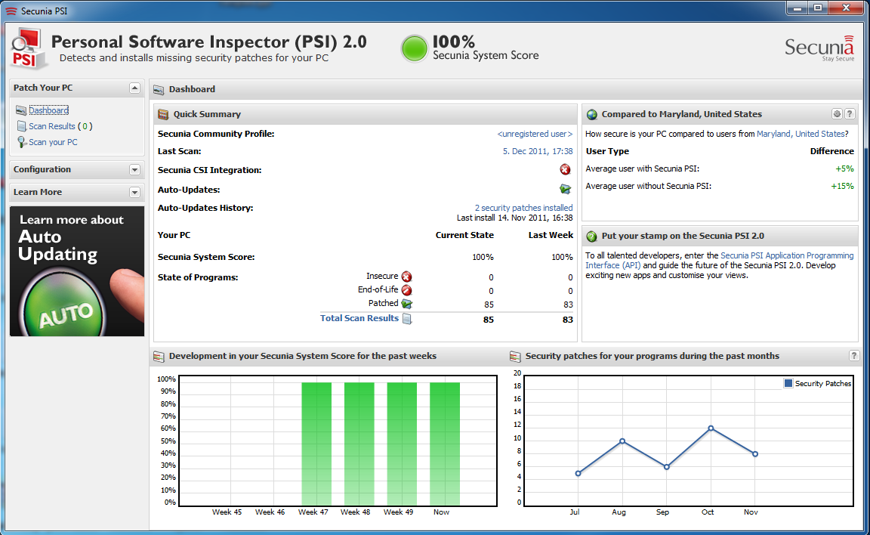Minimize the Secunia PSI window
The height and width of the screenshot is (535, 870).
(797, 8)
